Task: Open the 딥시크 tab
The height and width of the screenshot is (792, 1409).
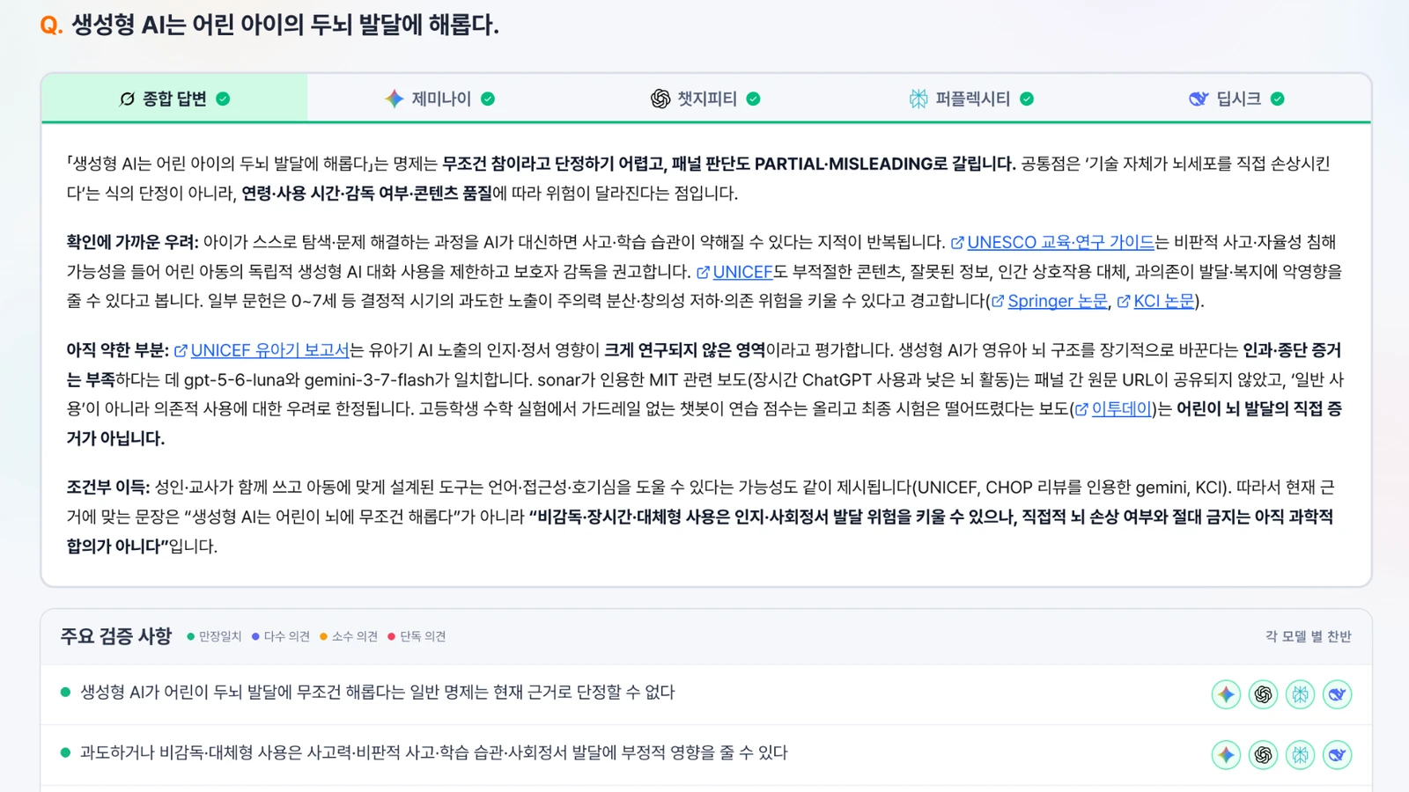Action: click(1237, 99)
